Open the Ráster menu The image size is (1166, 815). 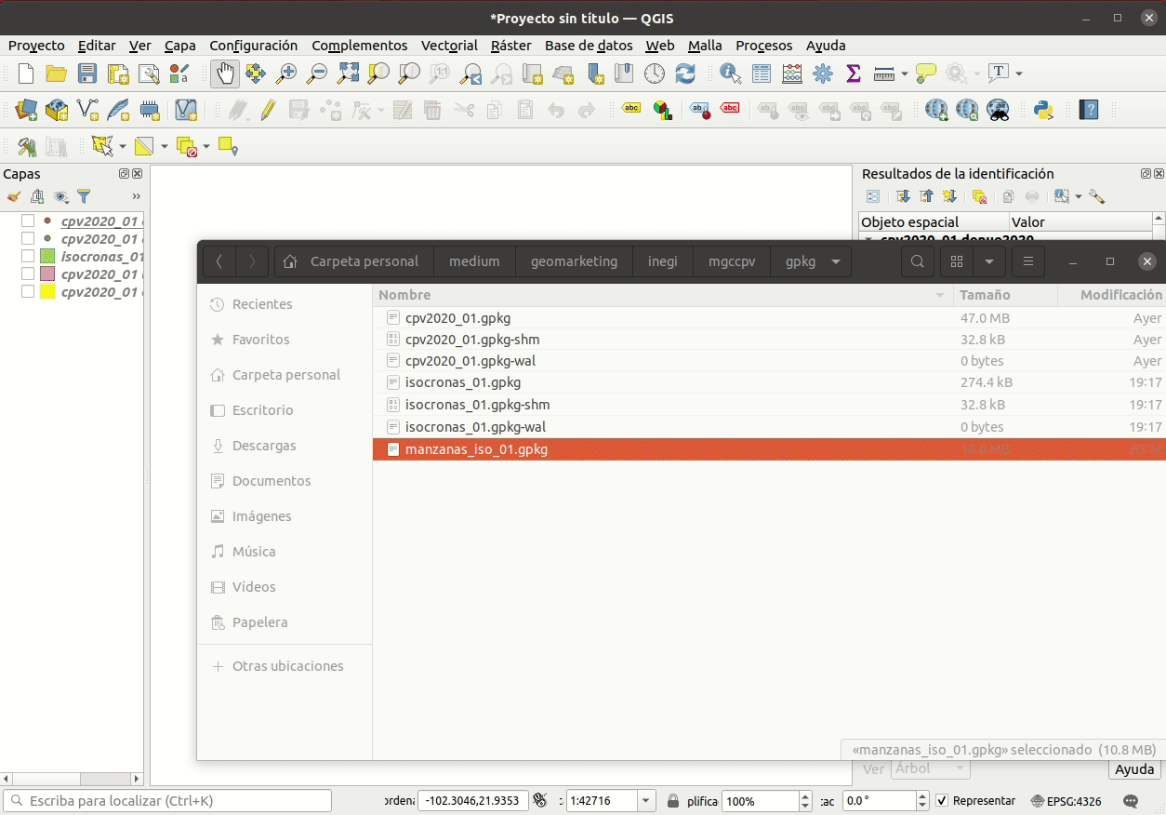coord(511,45)
